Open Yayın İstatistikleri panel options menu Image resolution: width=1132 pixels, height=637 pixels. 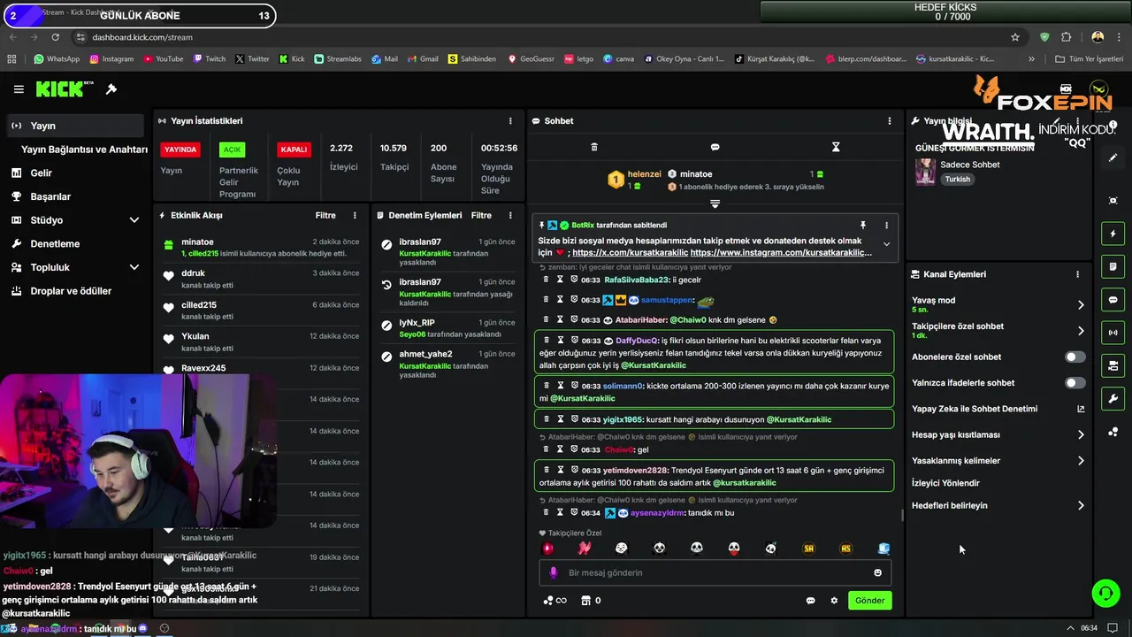point(510,120)
